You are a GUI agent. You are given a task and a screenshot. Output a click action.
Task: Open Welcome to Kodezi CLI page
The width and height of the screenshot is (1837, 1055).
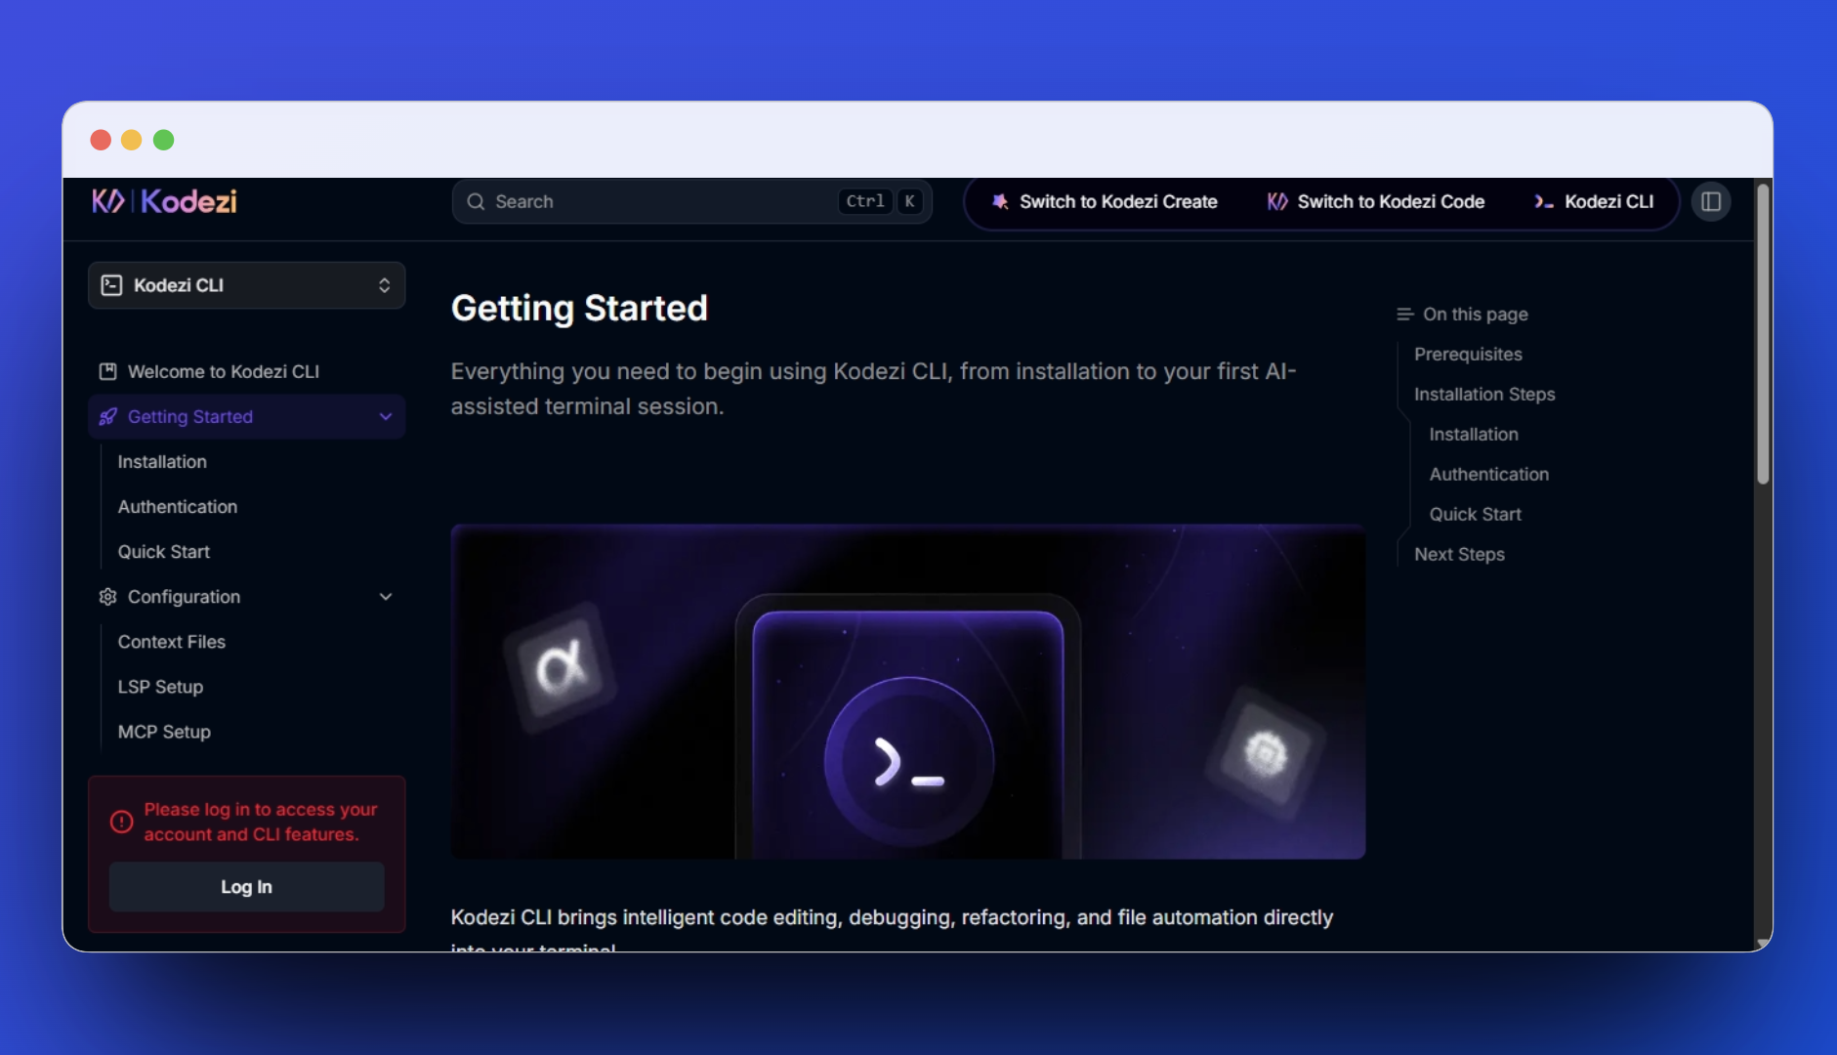(x=224, y=372)
